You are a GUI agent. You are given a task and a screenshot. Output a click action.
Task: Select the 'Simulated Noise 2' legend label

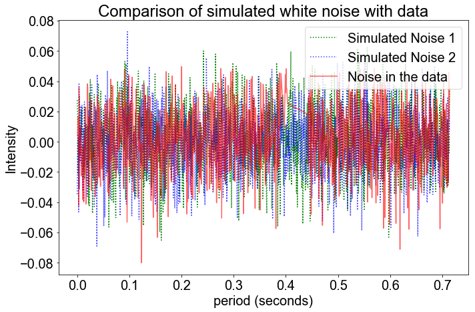401,57
